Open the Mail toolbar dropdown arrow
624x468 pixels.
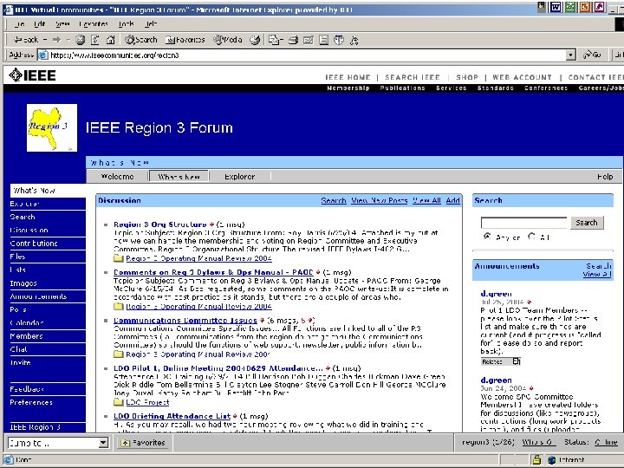[281, 40]
